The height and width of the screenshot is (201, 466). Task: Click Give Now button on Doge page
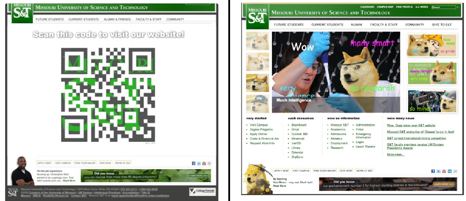pyautogui.click(x=346, y=171)
